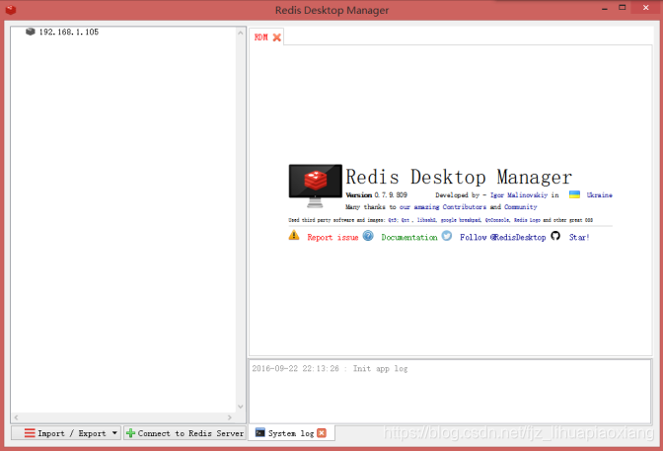This screenshot has width=663, height=451.
Task: Open Igor Malinovskiy developer link
Action: 519,195
